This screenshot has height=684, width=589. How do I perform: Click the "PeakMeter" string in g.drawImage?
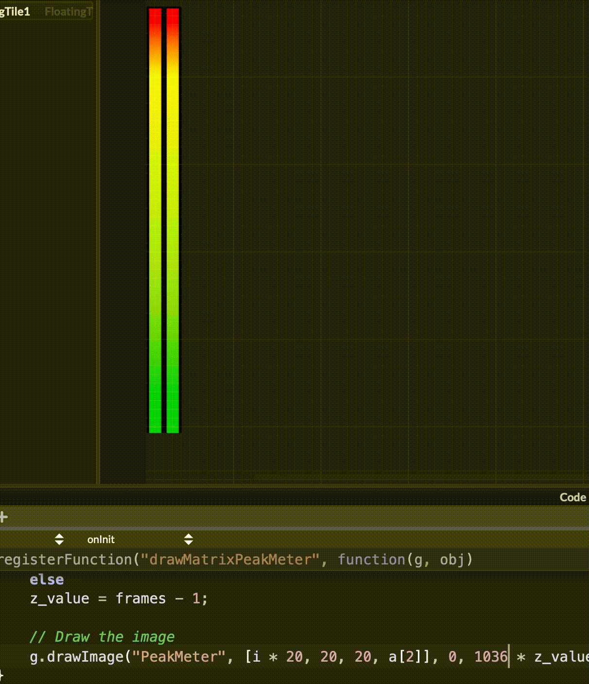pyautogui.click(x=179, y=657)
